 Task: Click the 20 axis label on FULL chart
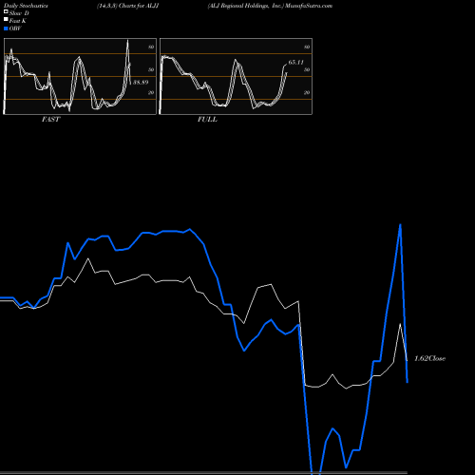pyautogui.click(x=307, y=93)
